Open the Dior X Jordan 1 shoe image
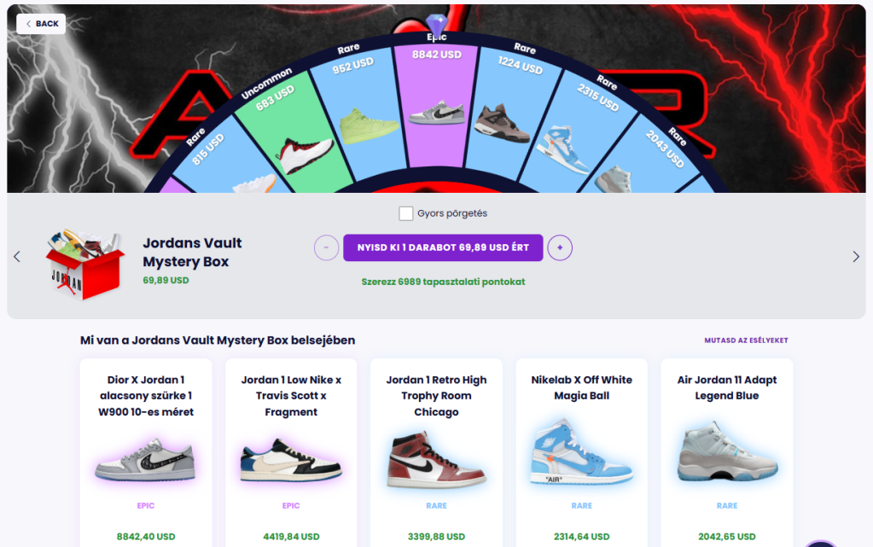The width and height of the screenshot is (873, 547). pos(146,460)
